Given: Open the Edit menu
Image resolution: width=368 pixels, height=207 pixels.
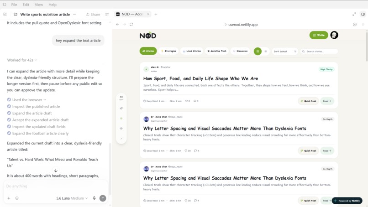Looking at the screenshot, I should pos(26,5).
